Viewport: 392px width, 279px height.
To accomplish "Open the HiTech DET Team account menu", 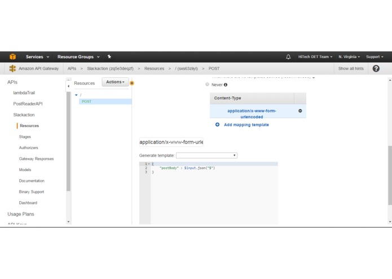I will pos(315,57).
